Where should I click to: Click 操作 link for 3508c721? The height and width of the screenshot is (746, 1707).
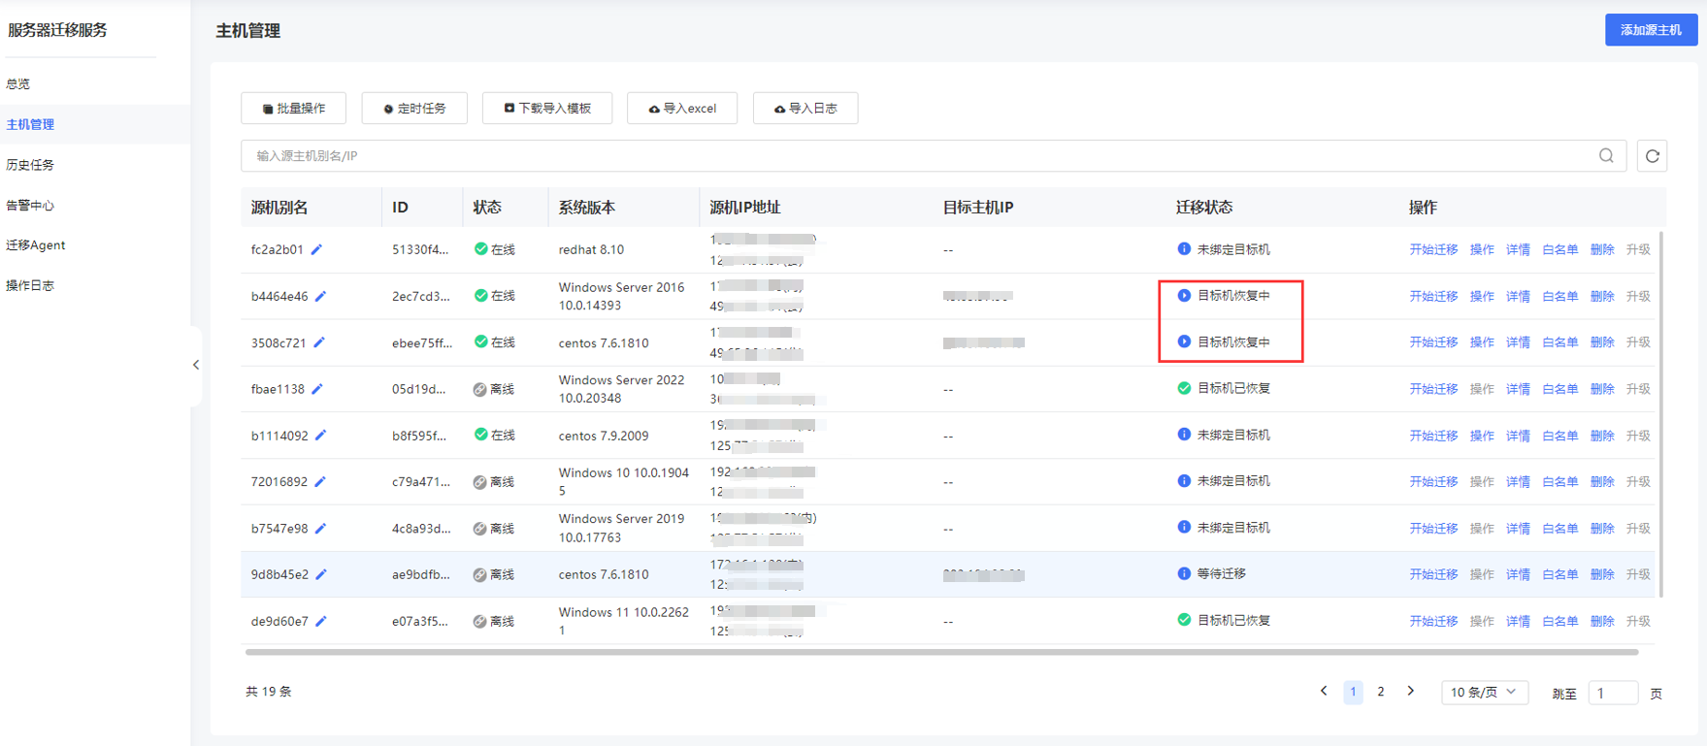coord(1482,342)
